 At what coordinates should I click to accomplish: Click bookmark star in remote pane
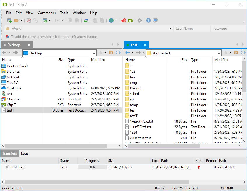(x=226, y=52)
